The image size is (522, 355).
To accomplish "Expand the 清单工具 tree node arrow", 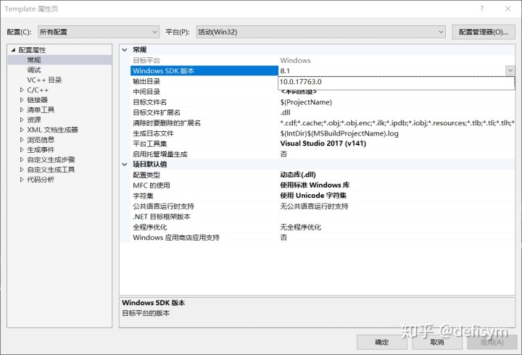I will [22, 110].
